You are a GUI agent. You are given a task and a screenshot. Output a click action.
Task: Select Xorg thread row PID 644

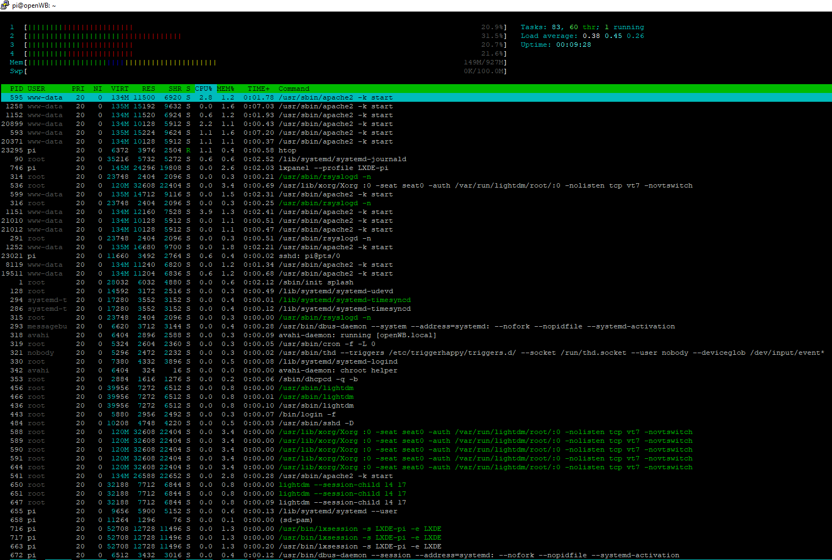pyautogui.click(x=416, y=467)
